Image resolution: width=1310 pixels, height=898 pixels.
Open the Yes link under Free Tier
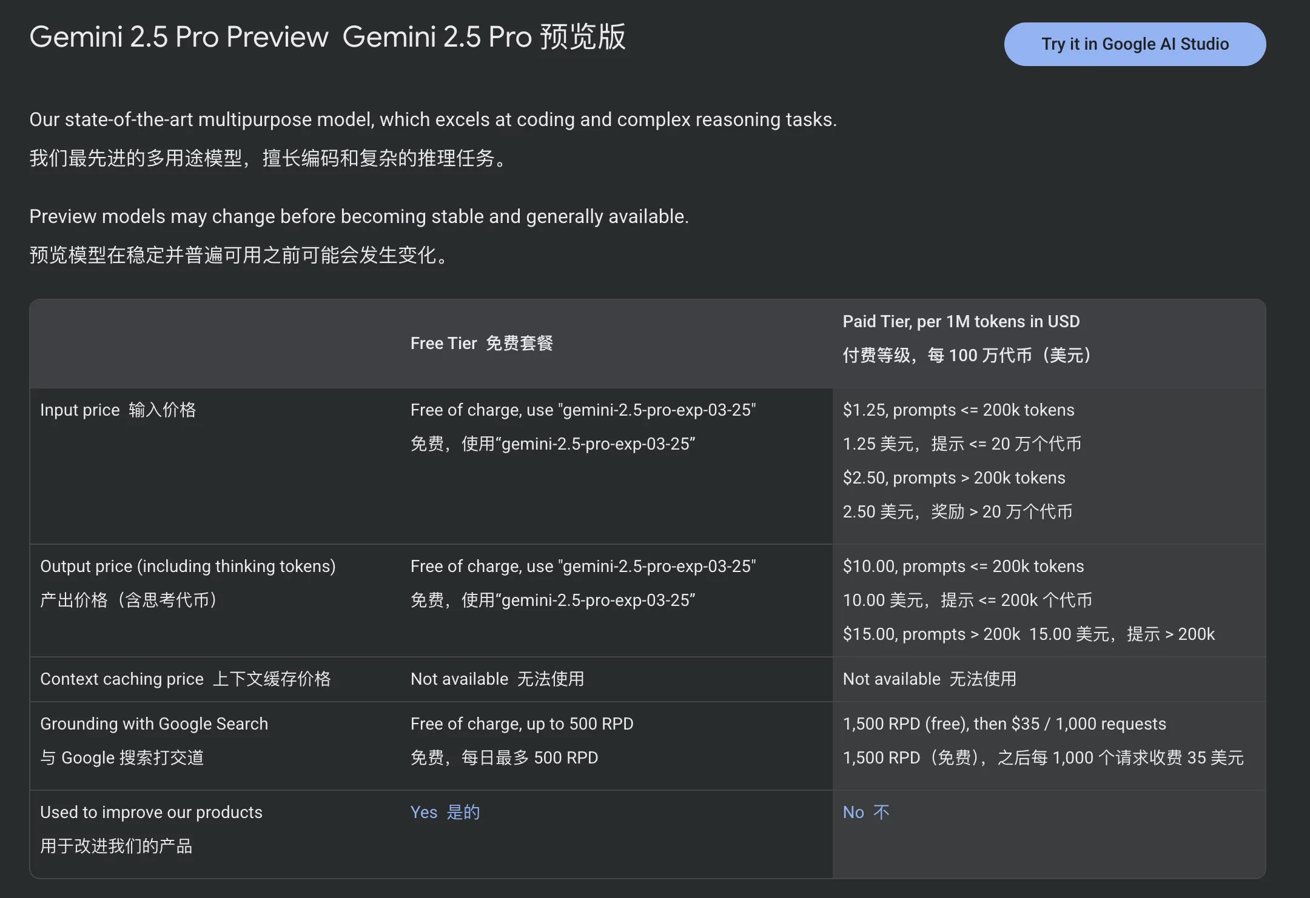[x=445, y=812]
